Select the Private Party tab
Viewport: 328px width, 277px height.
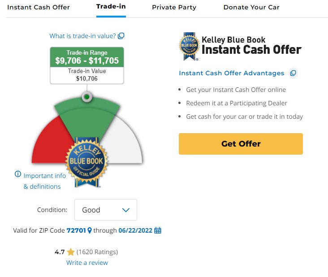click(x=174, y=7)
